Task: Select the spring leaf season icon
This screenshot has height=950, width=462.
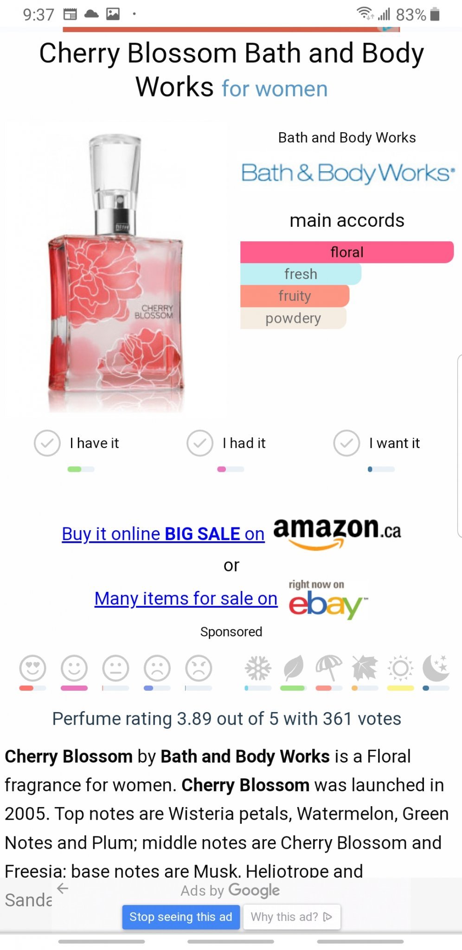Action: click(x=293, y=668)
